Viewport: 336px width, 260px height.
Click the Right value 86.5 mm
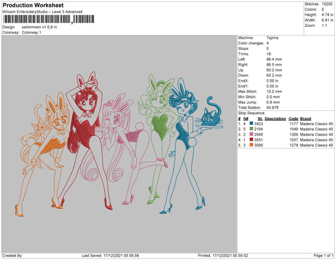(x=274, y=64)
